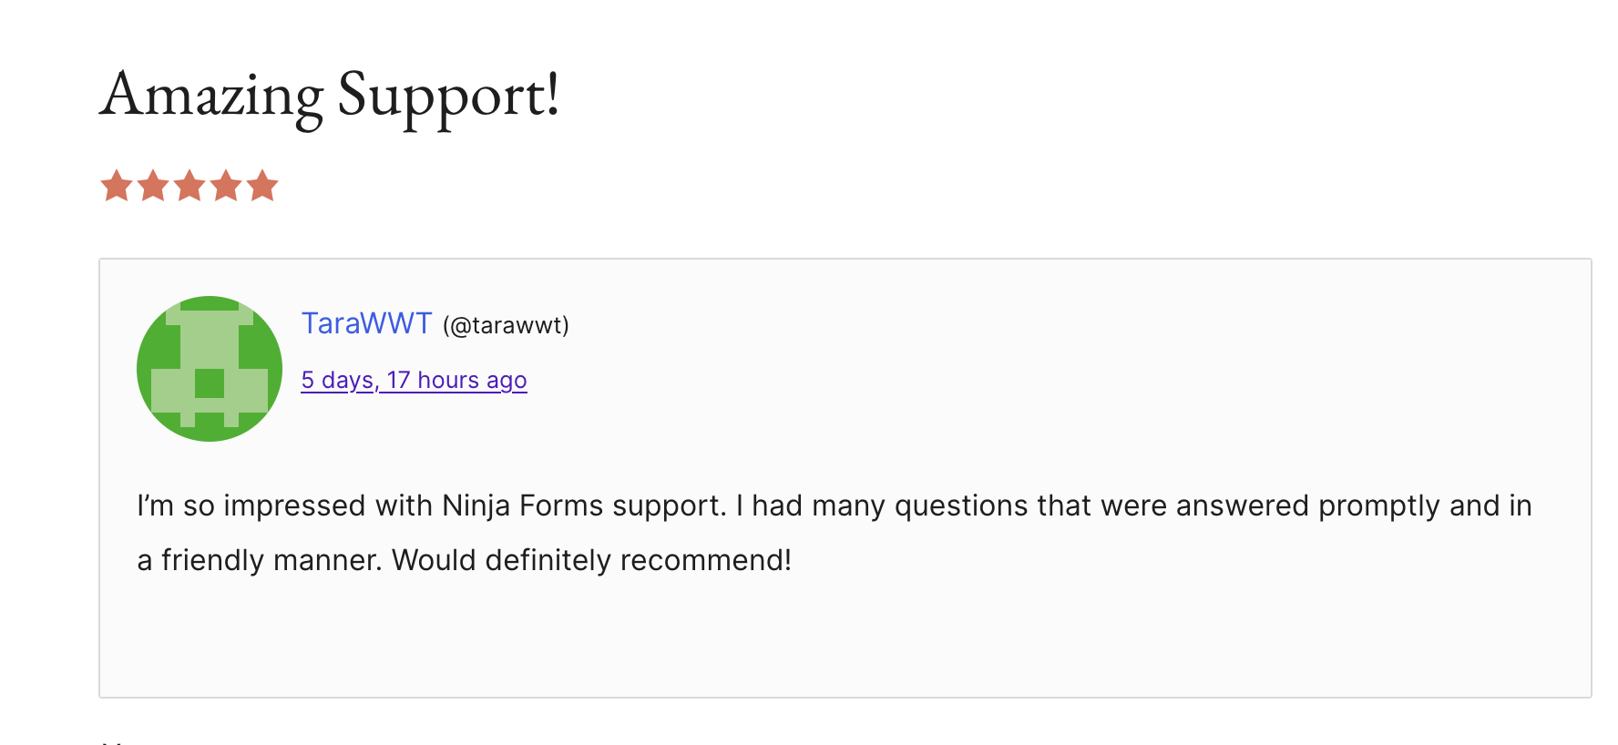Open TaraWWT's green avatar image
1618x745 pixels.
[210, 369]
